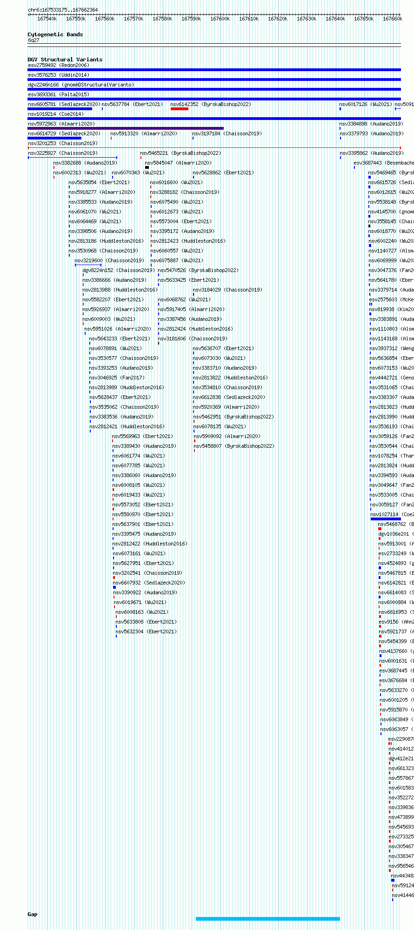Click the 6q27 band label
Screen dimensions: 414x930
[x=33, y=40]
